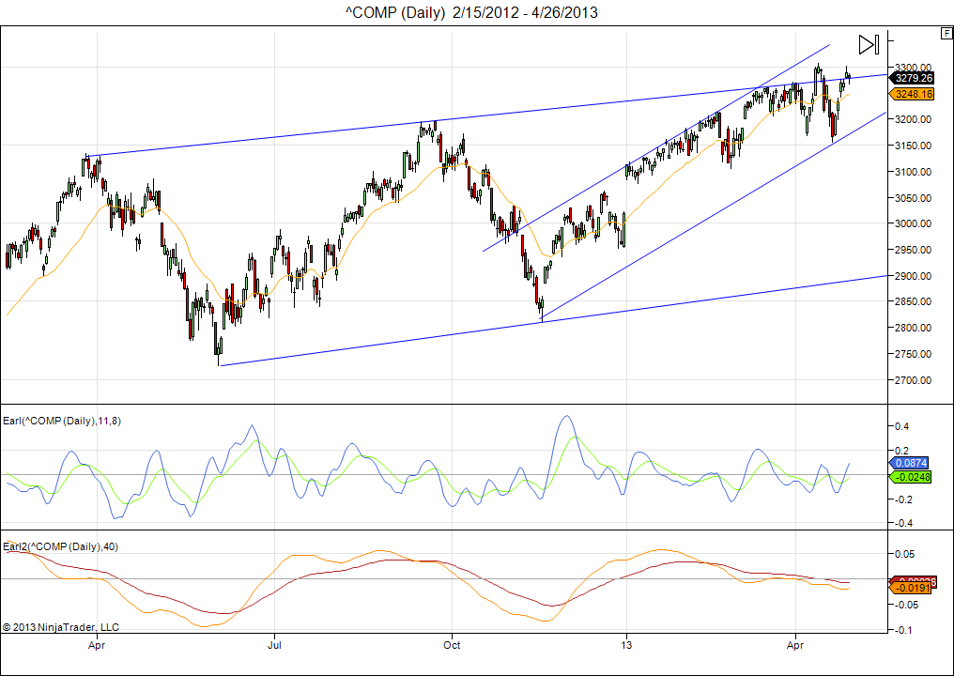954x676 pixels.
Task: Click the NinjaTrader copyright text
Action: 61,626
